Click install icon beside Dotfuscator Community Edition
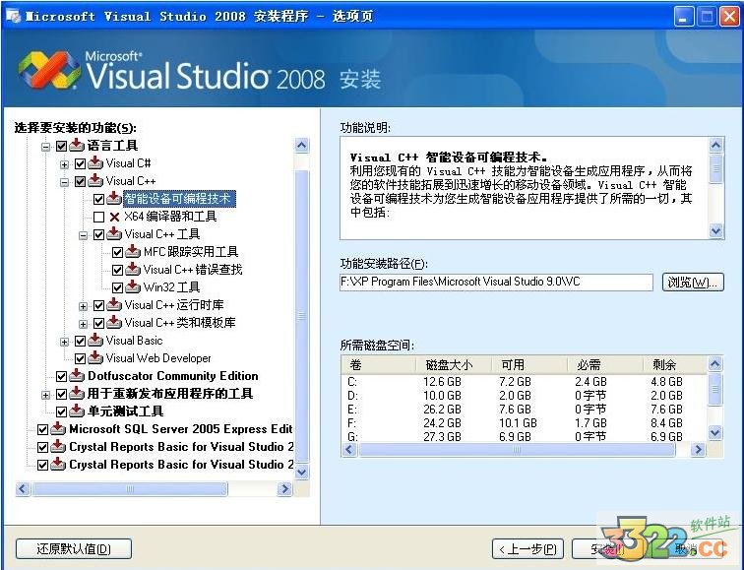The image size is (744, 570). coord(77,376)
